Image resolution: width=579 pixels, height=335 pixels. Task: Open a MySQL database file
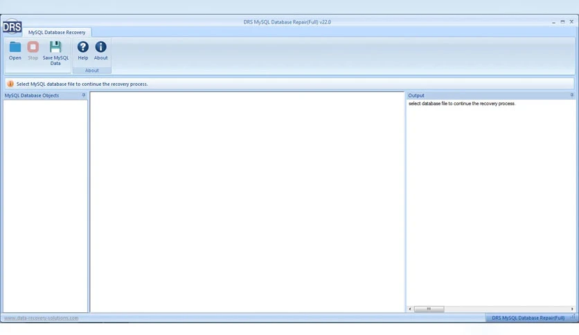(15, 51)
